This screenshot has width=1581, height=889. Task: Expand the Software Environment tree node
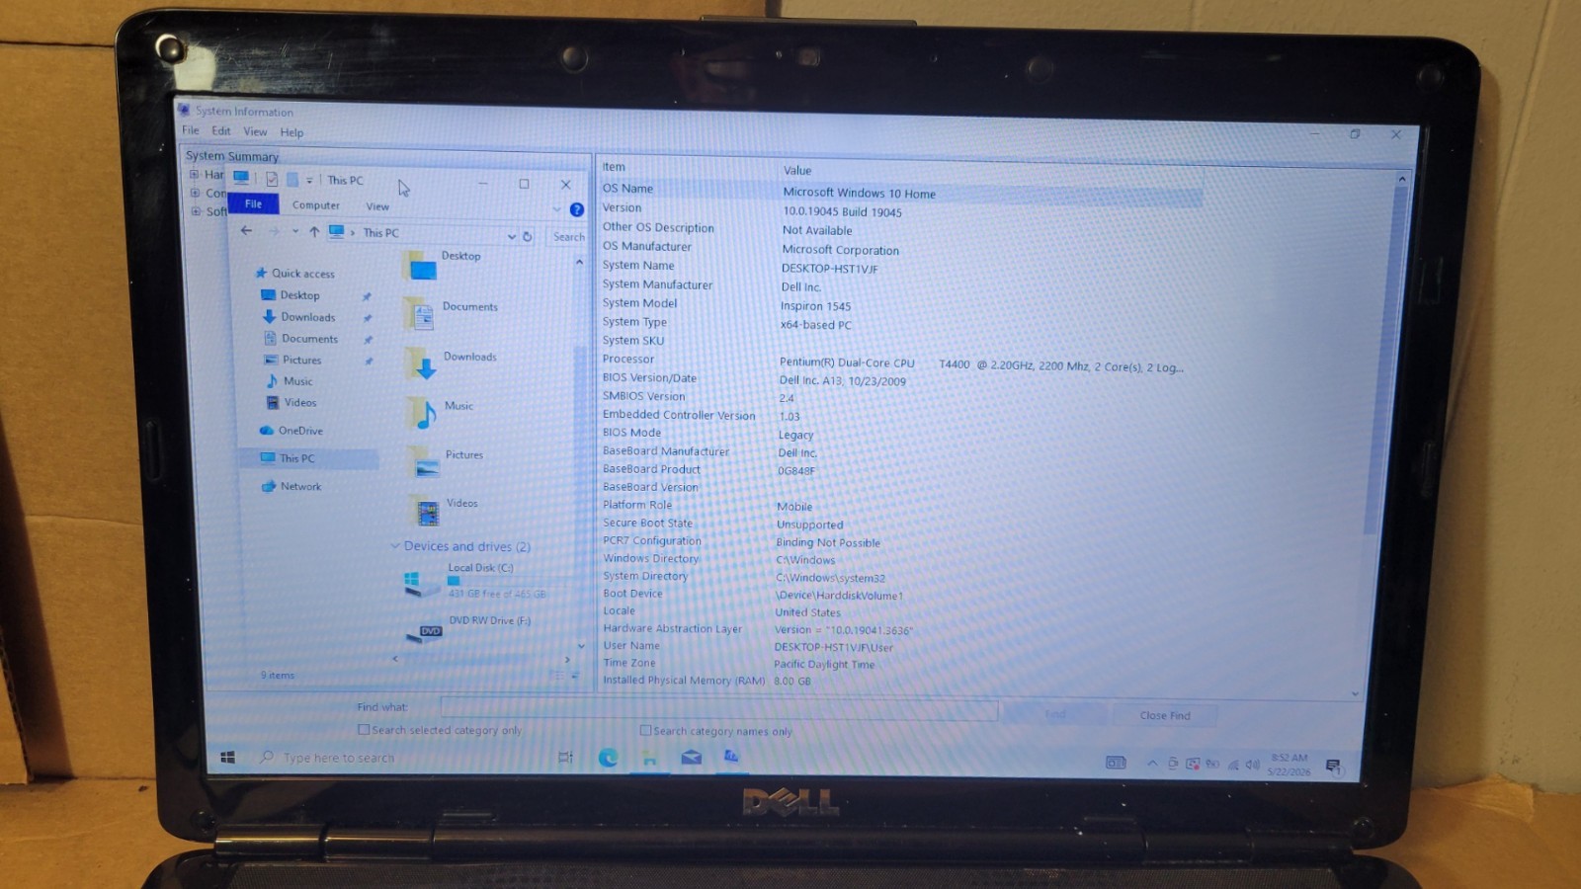(x=196, y=211)
